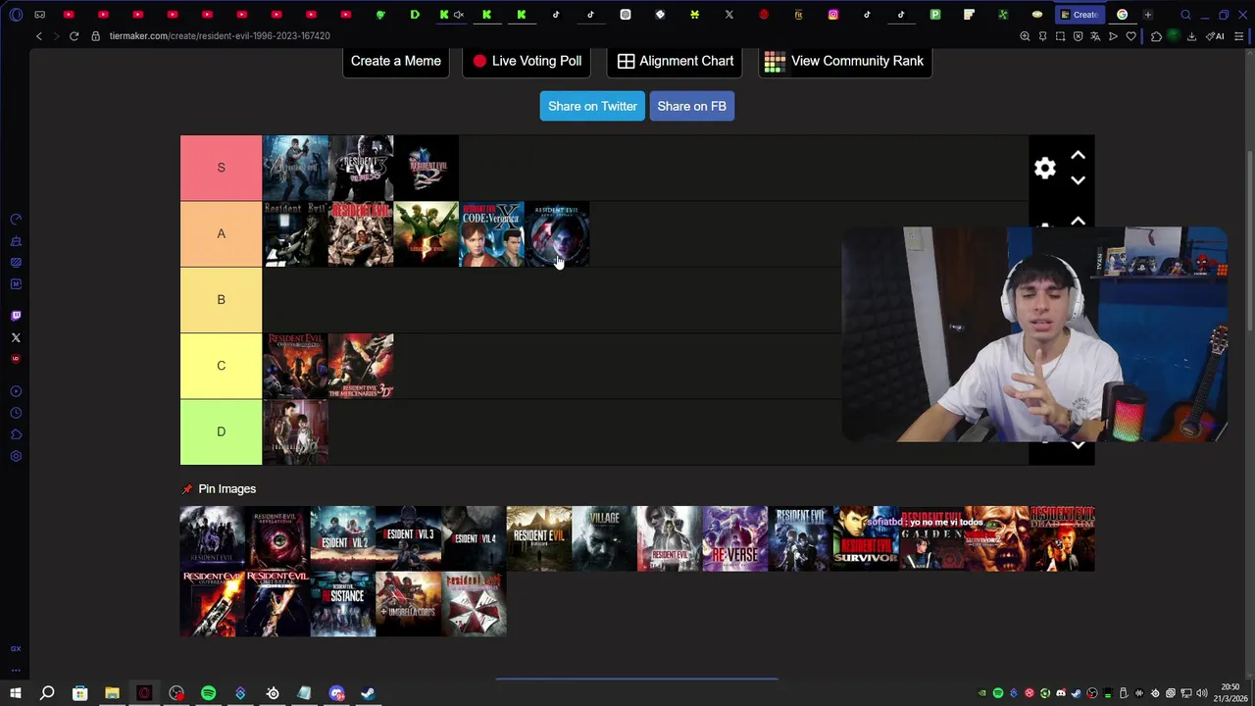Open the Alignment Chart

click(x=676, y=61)
